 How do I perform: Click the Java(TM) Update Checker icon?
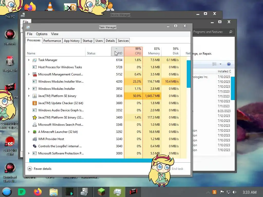coord(35,103)
